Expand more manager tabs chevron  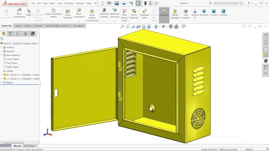(38, 34)
